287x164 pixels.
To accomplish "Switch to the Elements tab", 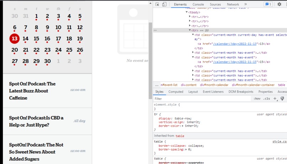I will 180,4.
